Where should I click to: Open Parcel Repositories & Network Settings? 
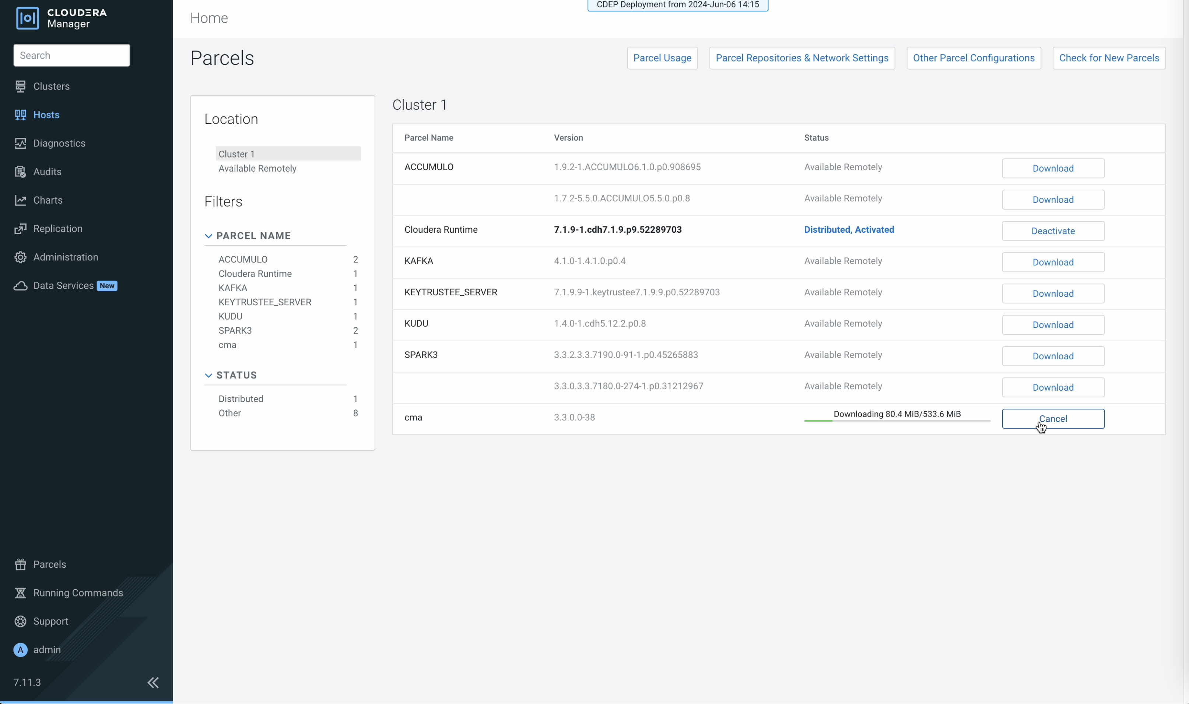(x=802, y=58)
